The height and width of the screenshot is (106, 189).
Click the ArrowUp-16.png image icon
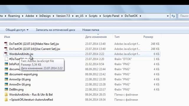pos(6,79)
